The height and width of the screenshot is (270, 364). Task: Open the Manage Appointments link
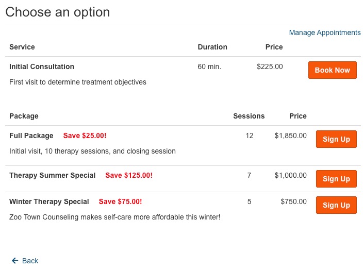325,32
